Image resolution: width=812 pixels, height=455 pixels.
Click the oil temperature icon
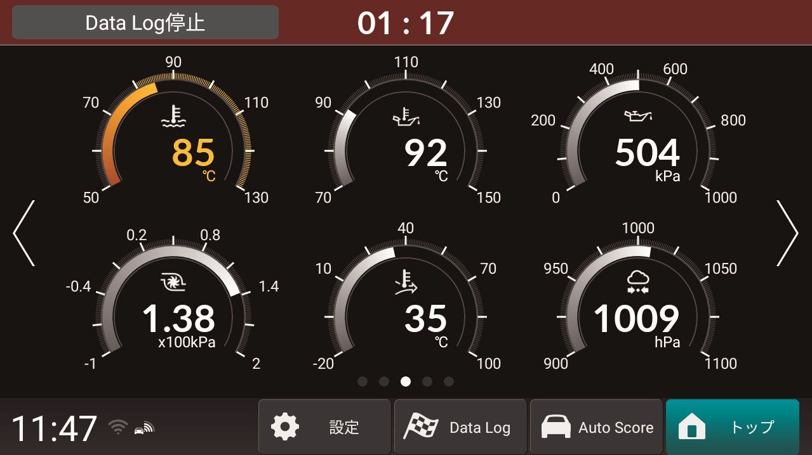pos(406,116)
